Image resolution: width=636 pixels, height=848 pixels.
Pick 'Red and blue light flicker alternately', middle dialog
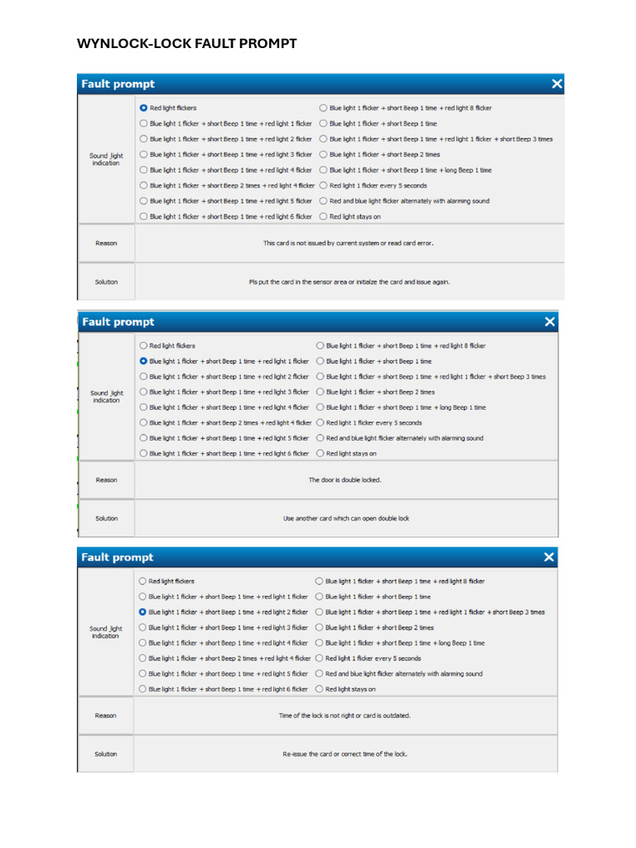coord(320,438)
